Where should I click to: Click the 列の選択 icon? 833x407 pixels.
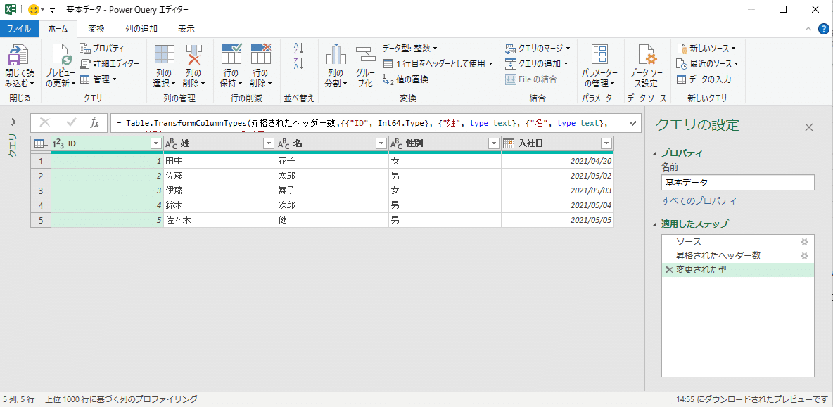[165, 56]
